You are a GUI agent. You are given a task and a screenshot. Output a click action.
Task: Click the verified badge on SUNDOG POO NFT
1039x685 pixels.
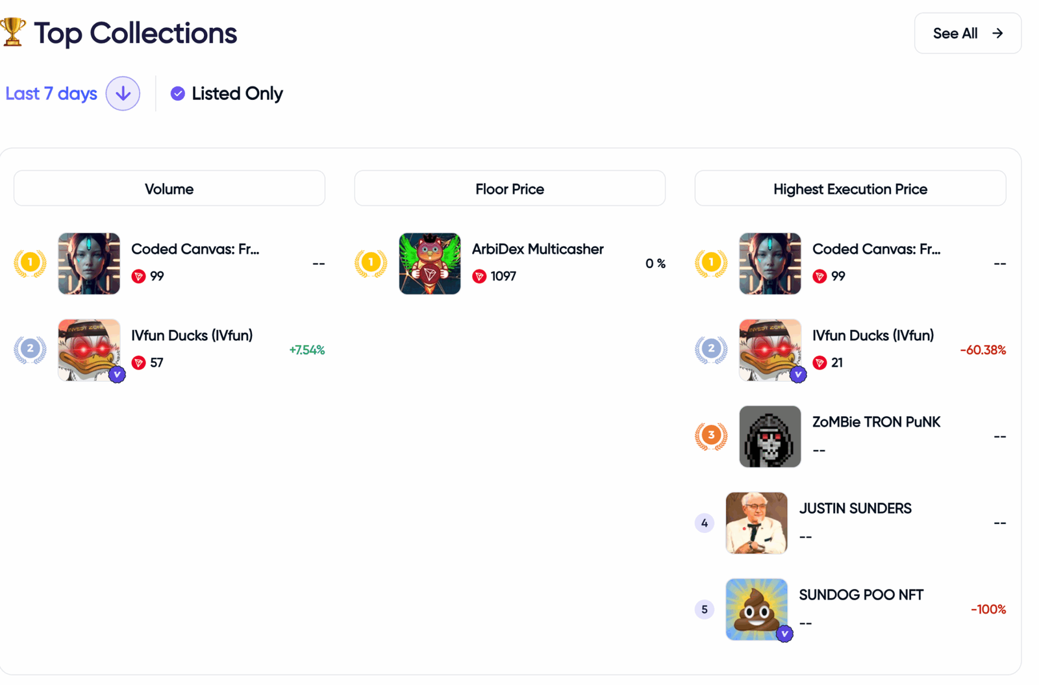pos(784,632)
